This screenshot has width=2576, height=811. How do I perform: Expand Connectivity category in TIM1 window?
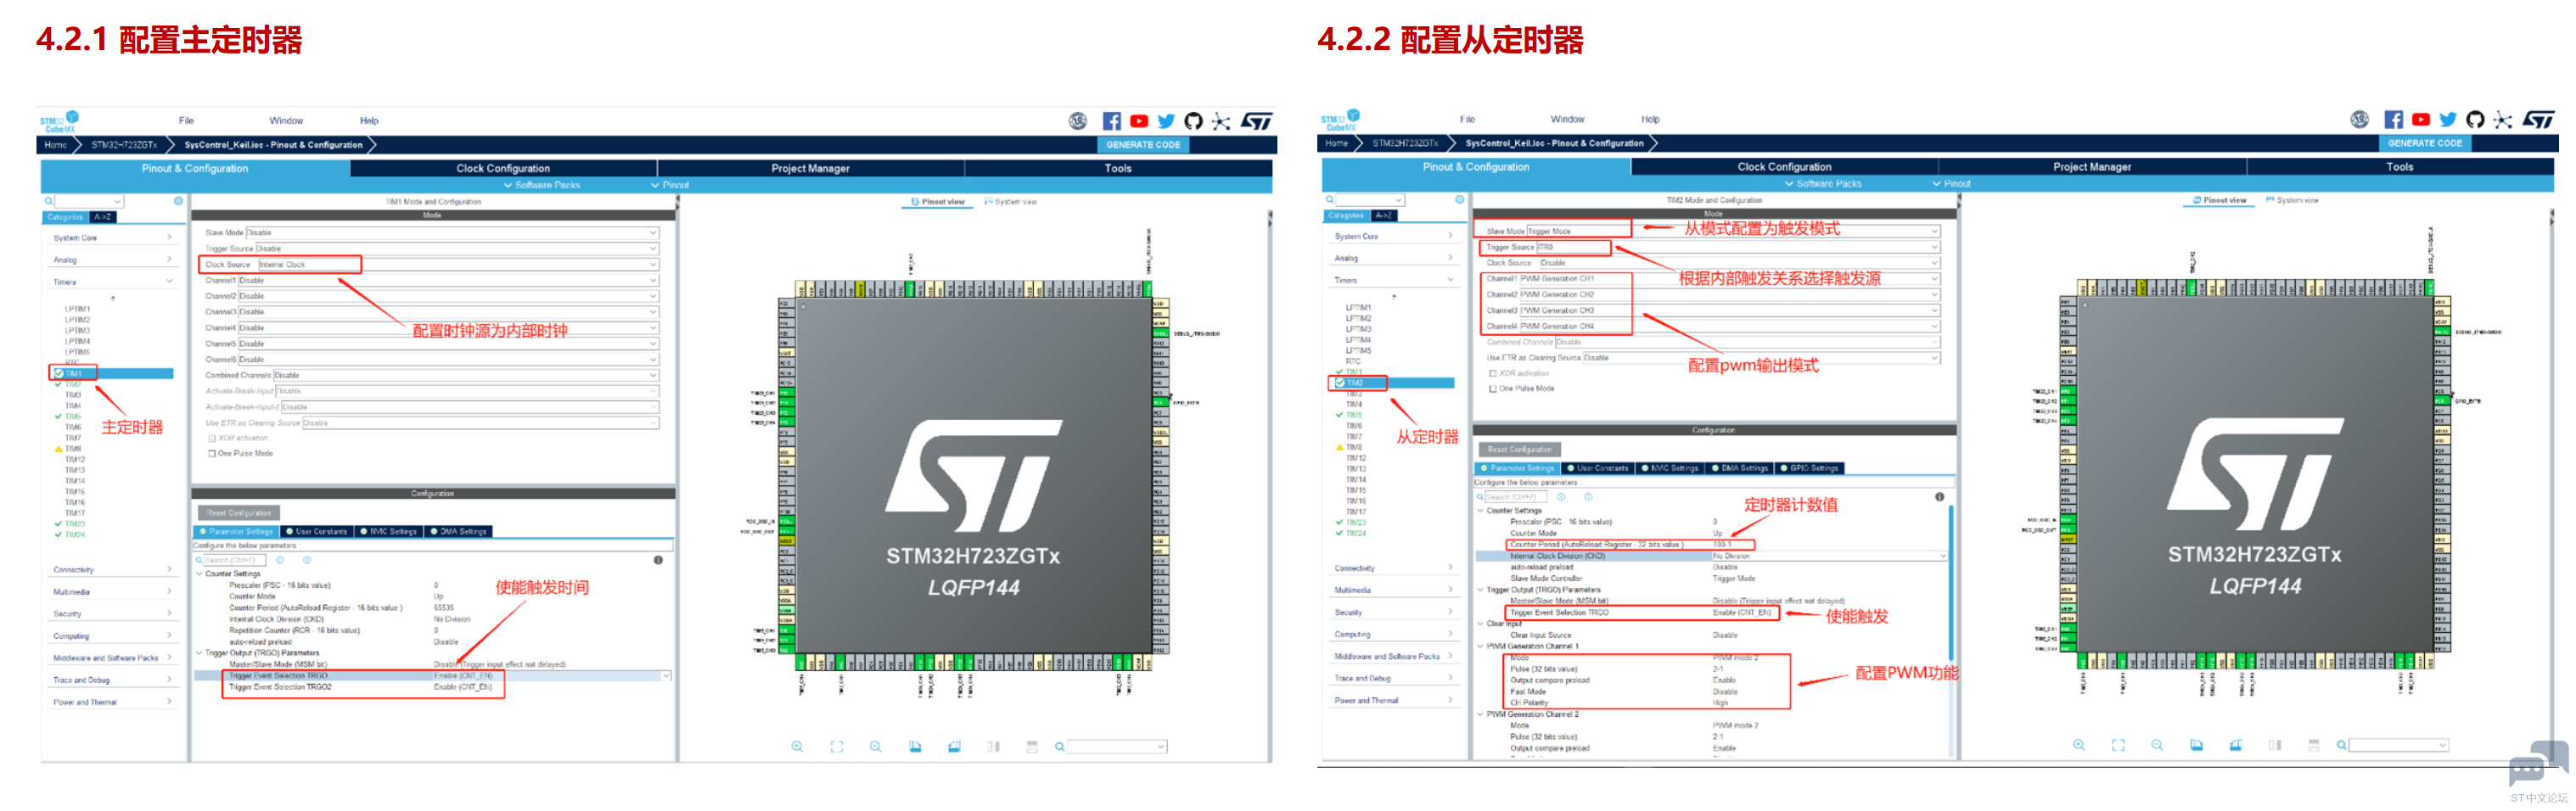pos(112,570)
